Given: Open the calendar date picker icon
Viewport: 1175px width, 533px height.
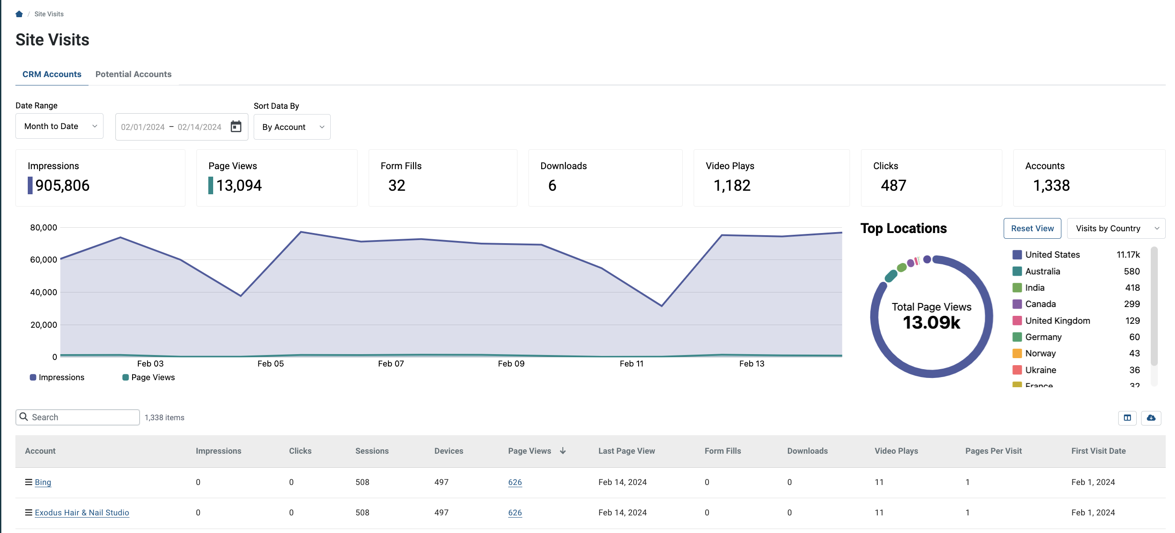Looking at the screenshot, I should [236, 126].
